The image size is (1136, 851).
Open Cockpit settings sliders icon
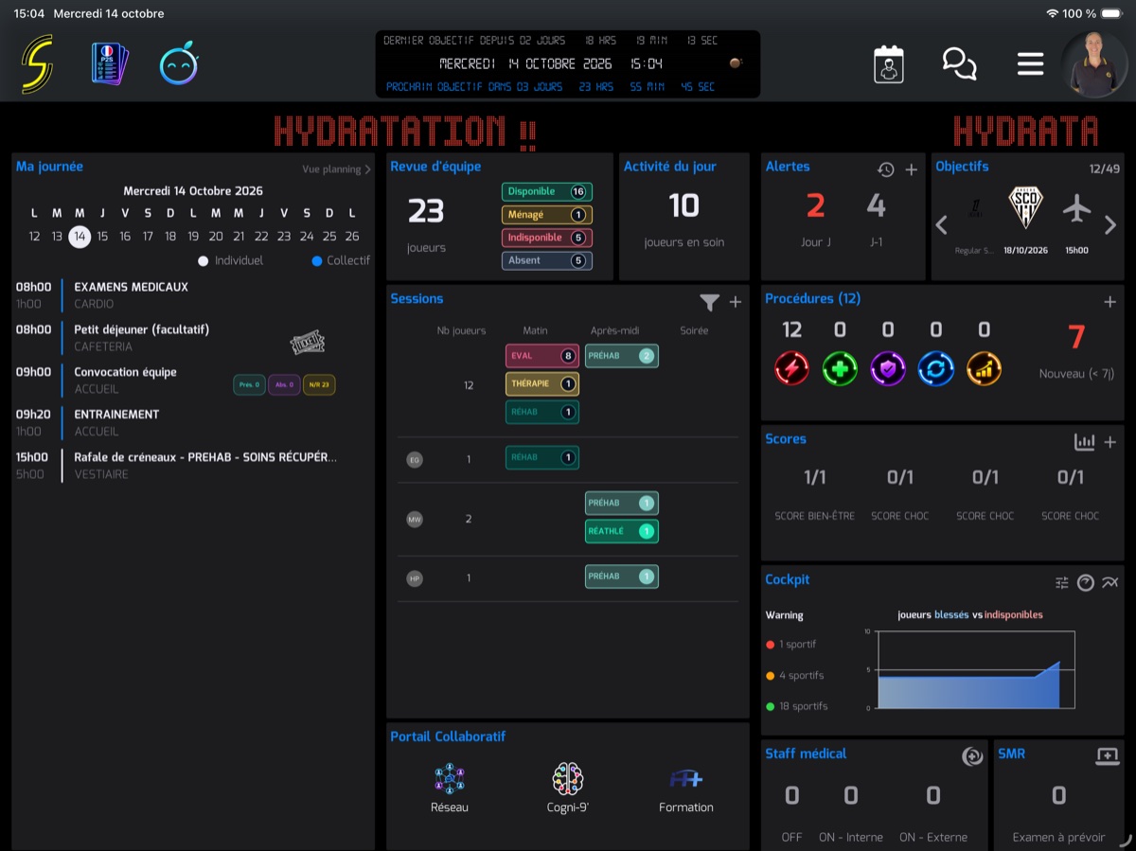1062,583
